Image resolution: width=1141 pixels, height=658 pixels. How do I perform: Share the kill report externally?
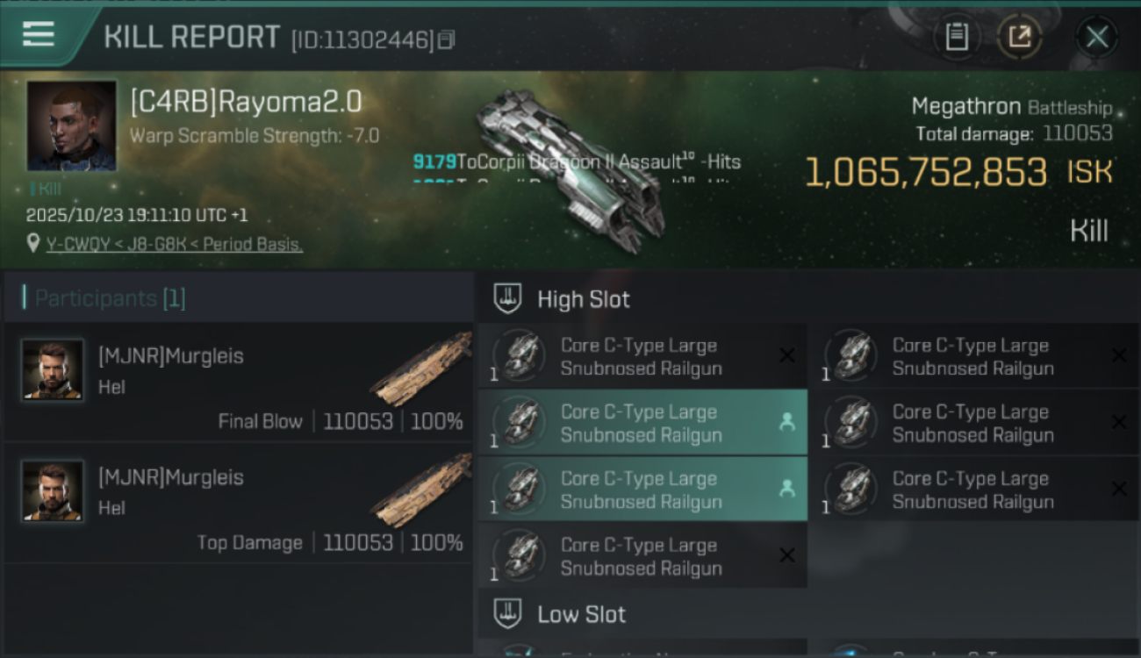click(1020, 37)
